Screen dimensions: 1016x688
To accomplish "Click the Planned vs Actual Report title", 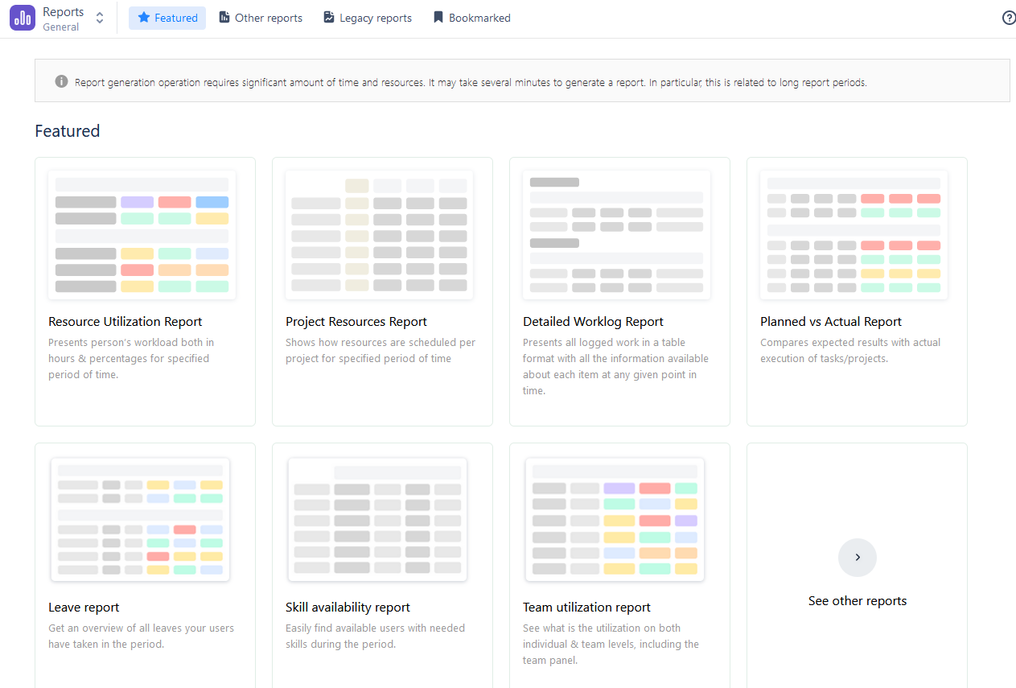I will [x=831, y=322].
